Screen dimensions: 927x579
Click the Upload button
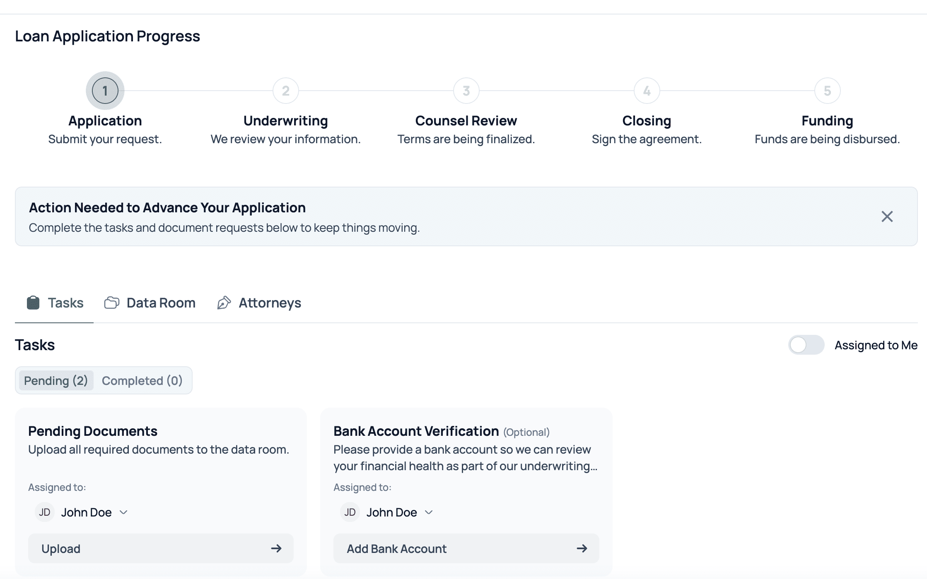tap(161, 548)
